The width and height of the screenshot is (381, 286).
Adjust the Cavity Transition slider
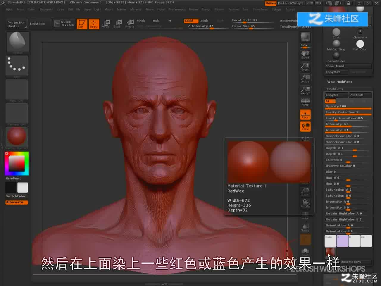[348, 118]
